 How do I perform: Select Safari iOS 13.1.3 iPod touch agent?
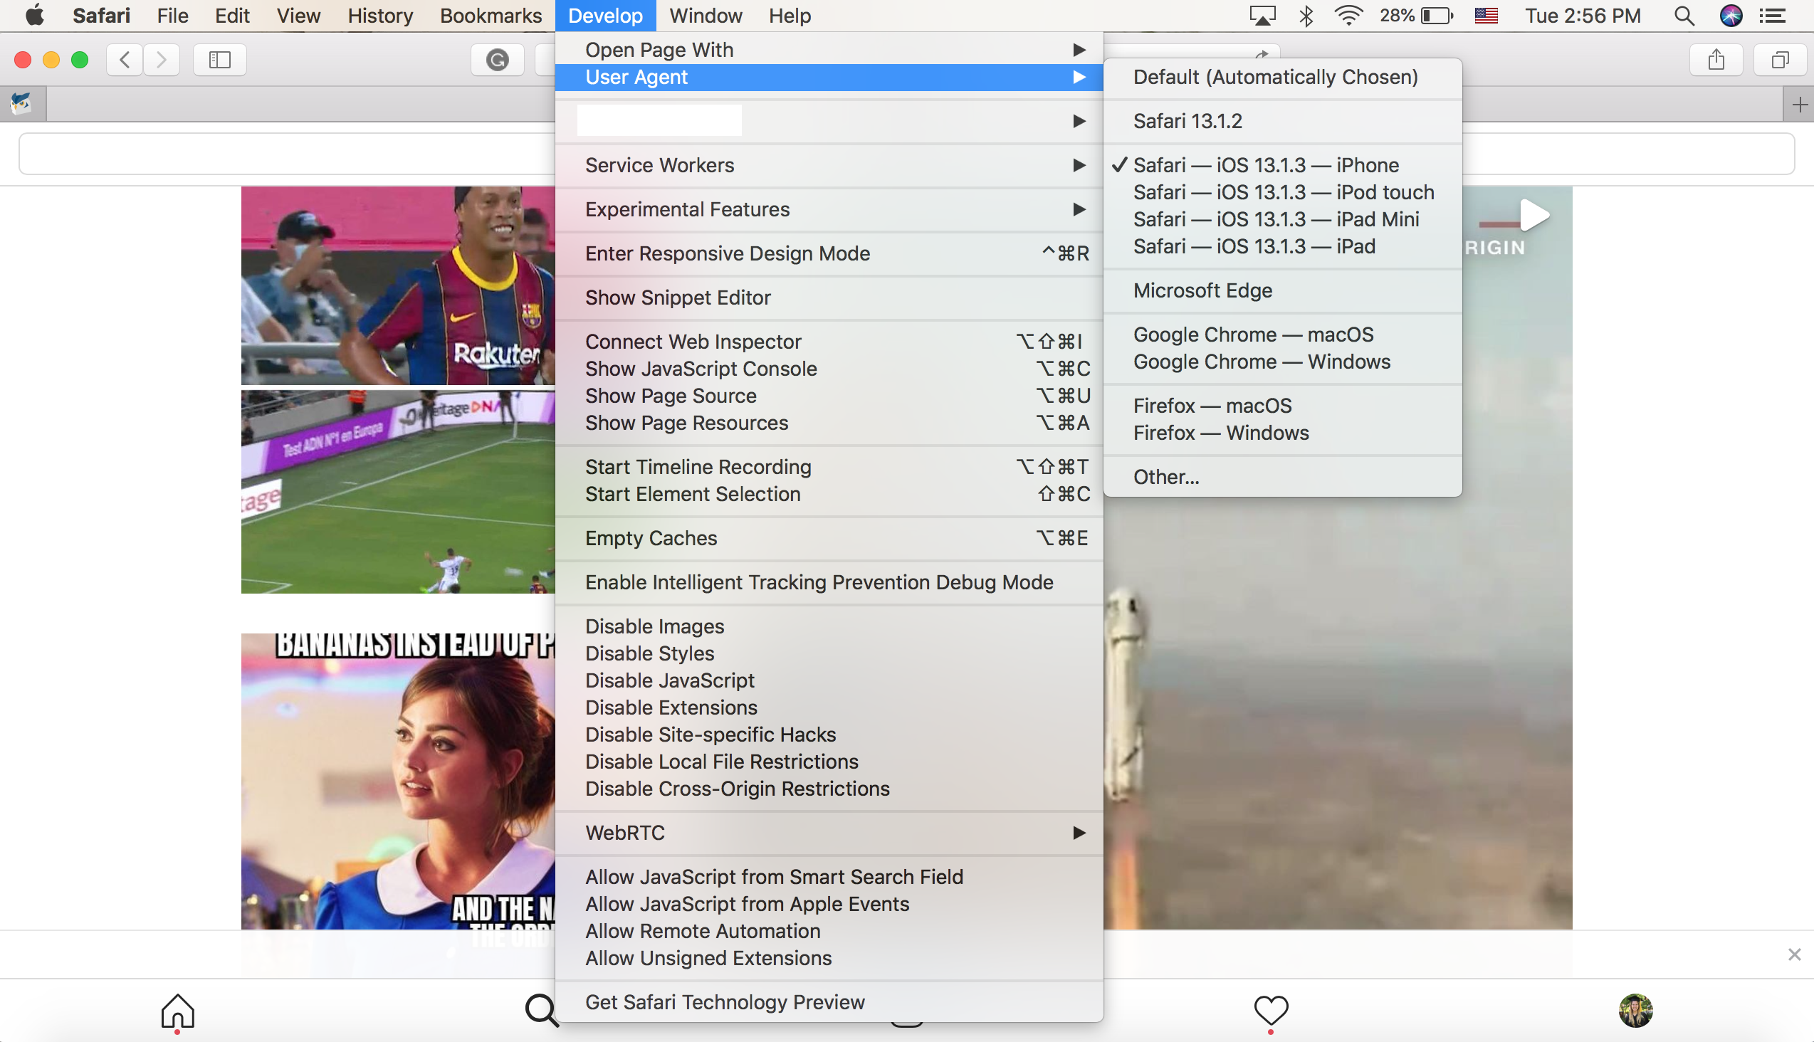click(x=1284, y=192)
